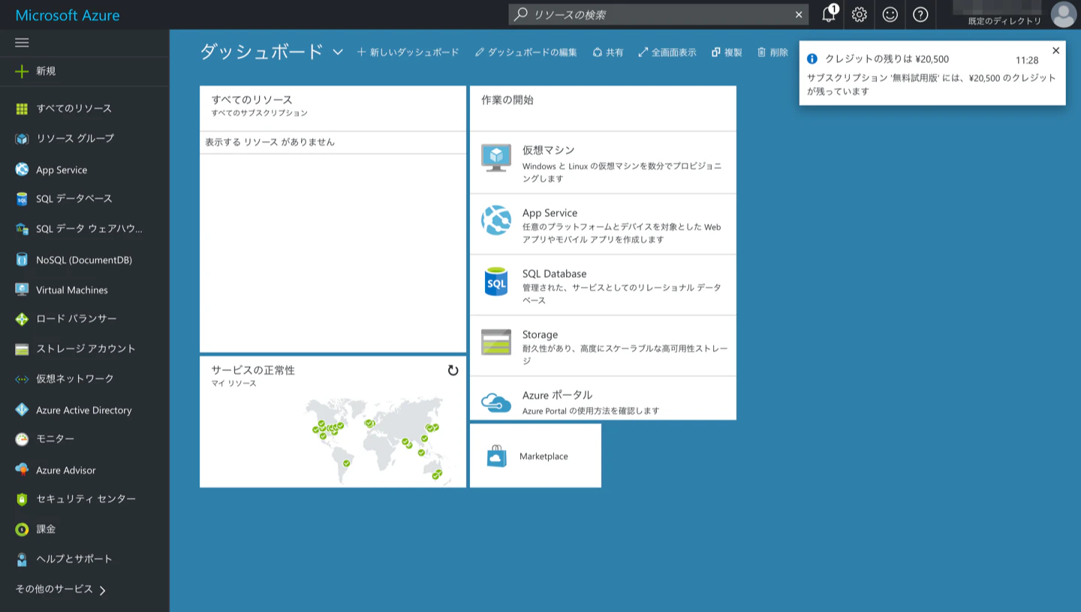Select SQL データベース sidebar icon

click(x=22, y=199)
